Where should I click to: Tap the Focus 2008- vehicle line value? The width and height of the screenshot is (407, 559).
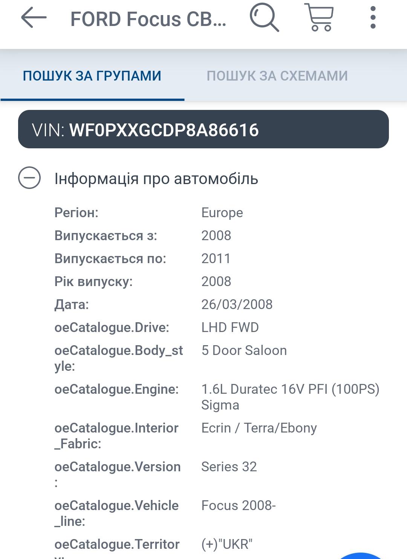(x=239, y=506)
